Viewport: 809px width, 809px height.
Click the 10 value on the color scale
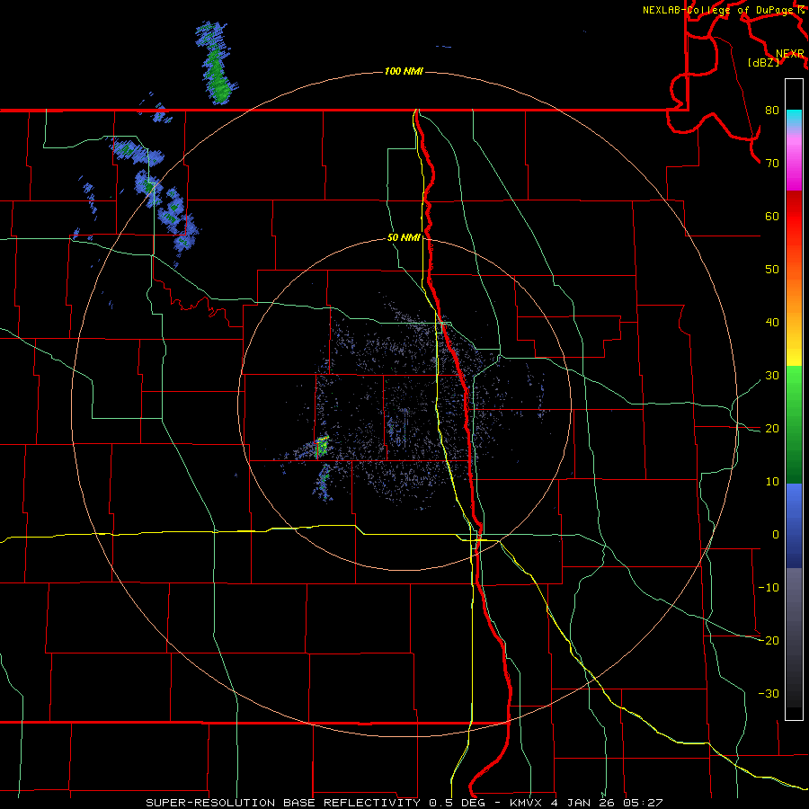(772, 482)
